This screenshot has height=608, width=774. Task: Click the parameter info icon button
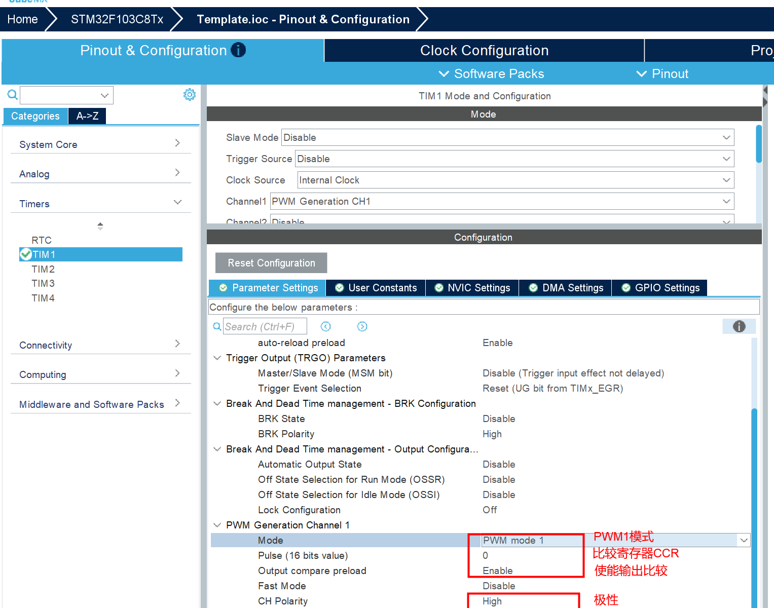(739, 326)
